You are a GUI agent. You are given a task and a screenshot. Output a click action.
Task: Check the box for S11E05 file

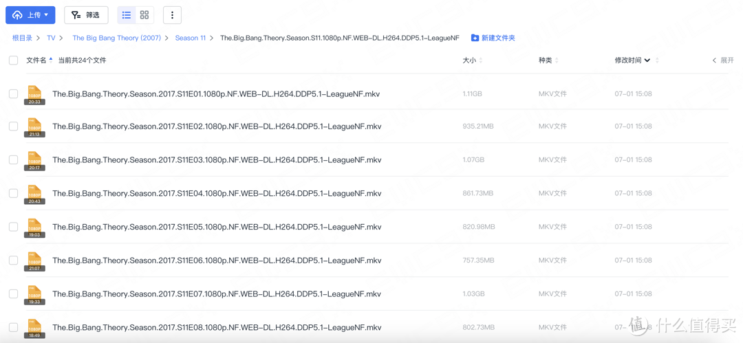point(13,227)
